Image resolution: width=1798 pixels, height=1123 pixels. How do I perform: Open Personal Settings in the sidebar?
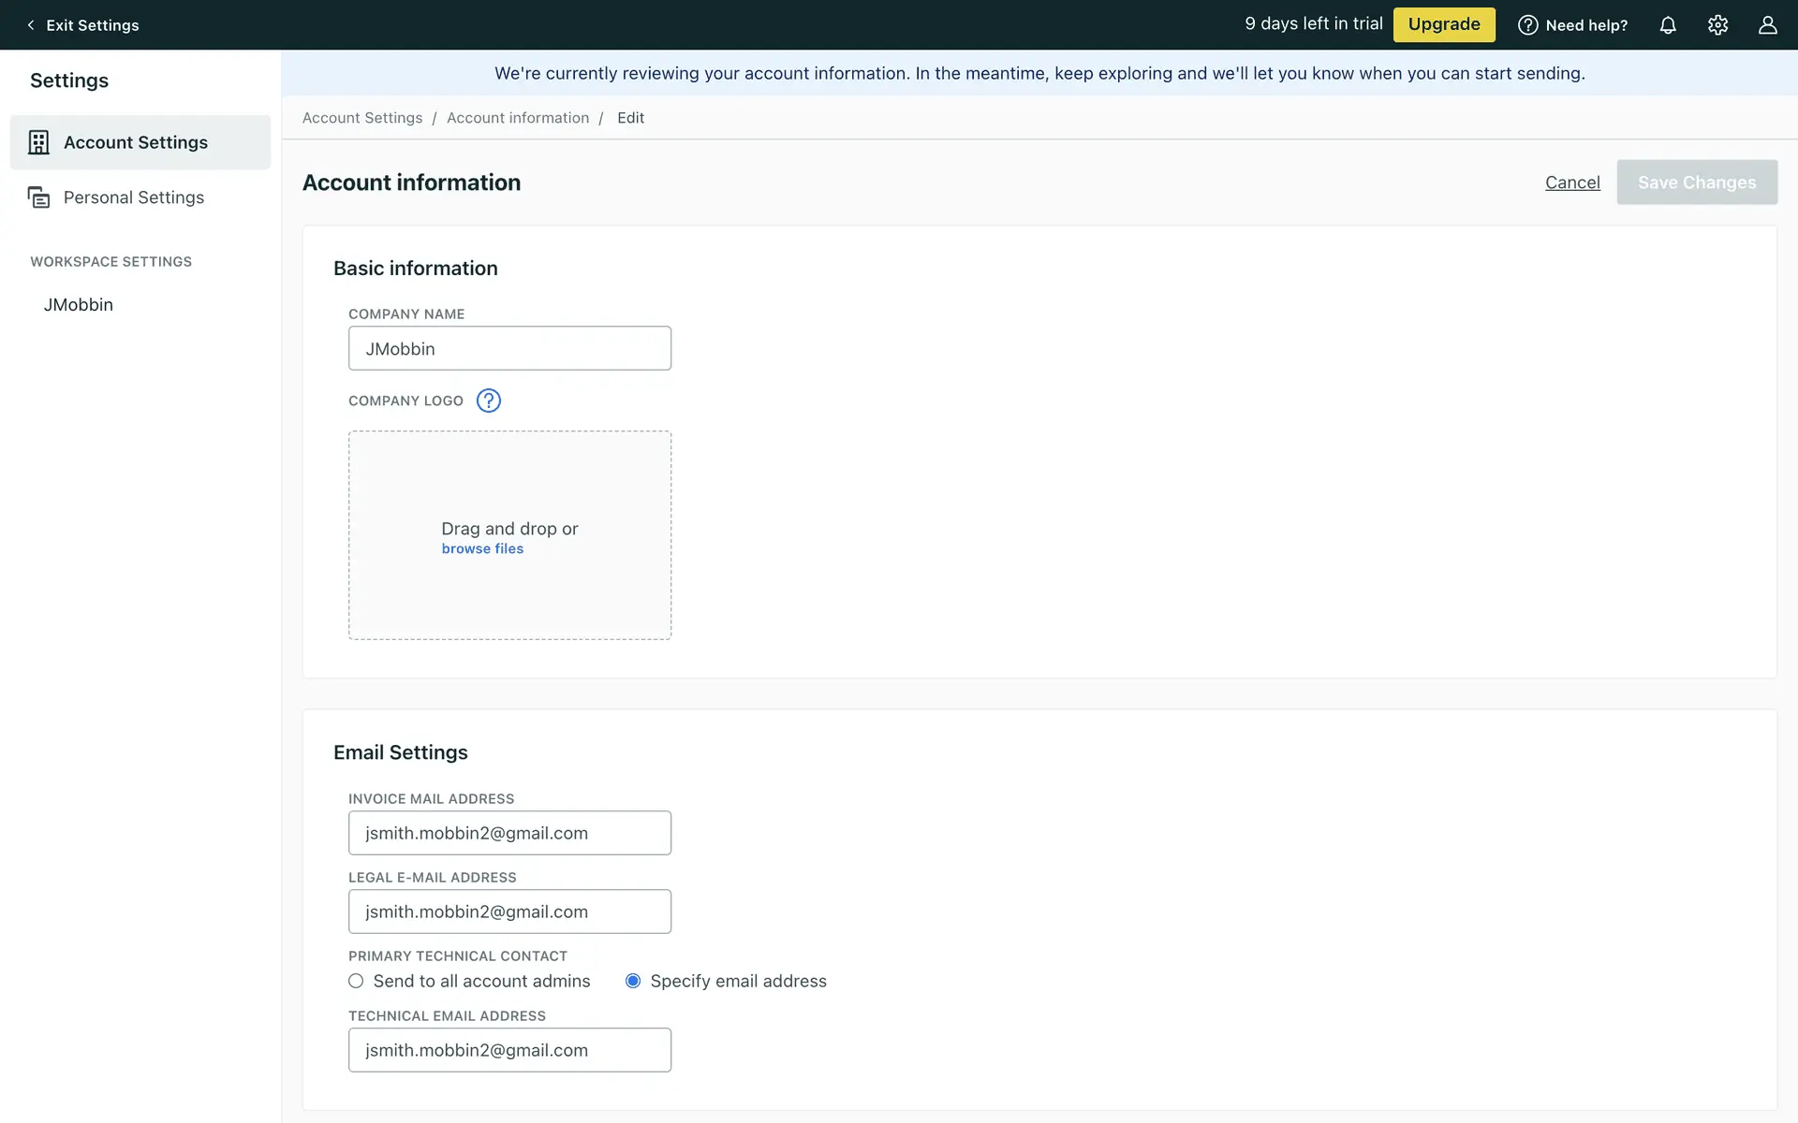[134, 197]
